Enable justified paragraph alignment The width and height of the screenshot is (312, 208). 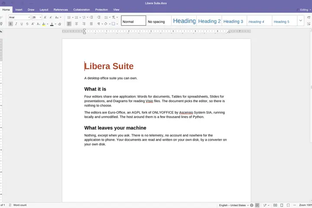click(91, 24)
